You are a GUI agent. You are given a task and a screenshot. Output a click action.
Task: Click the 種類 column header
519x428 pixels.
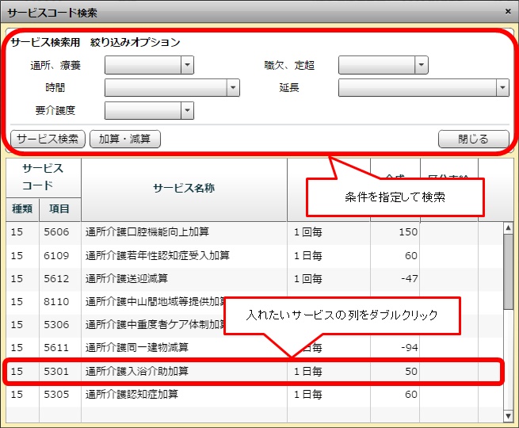(21, 209)
